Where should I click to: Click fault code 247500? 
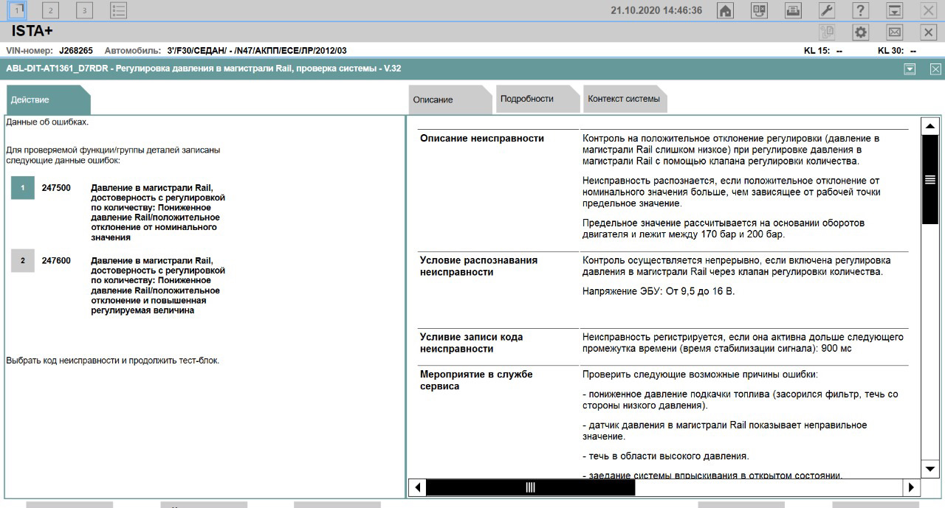click(x=56, y=188)
